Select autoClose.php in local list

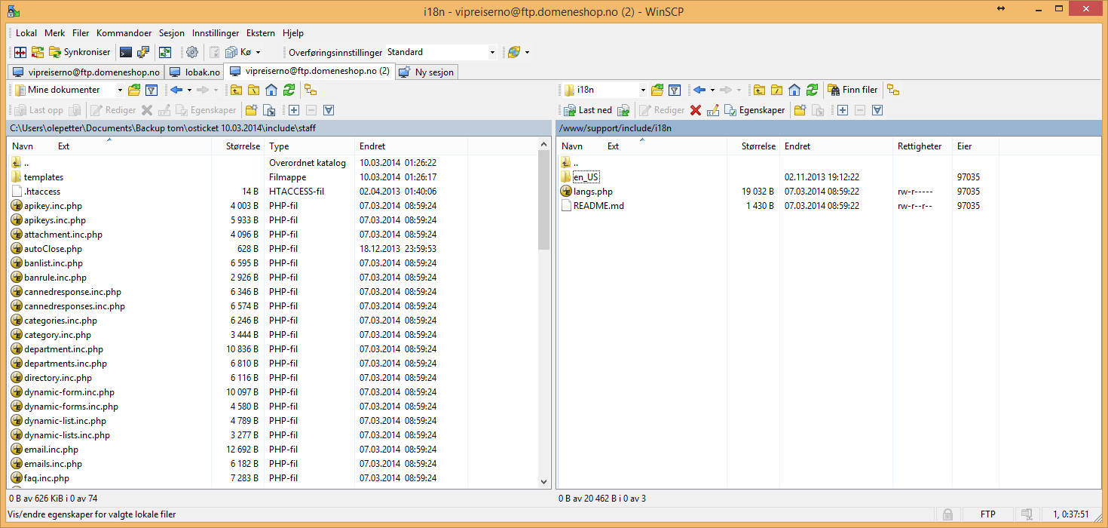point(53,249)
